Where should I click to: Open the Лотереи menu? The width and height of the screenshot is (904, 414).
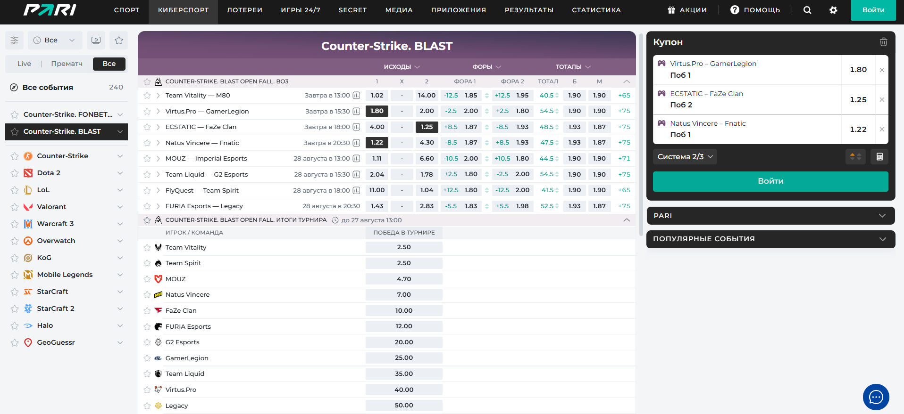(x=244, y=10)
